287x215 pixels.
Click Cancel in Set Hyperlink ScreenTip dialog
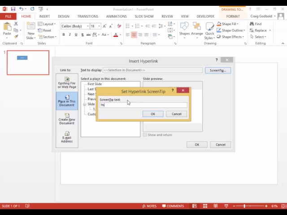176,114
